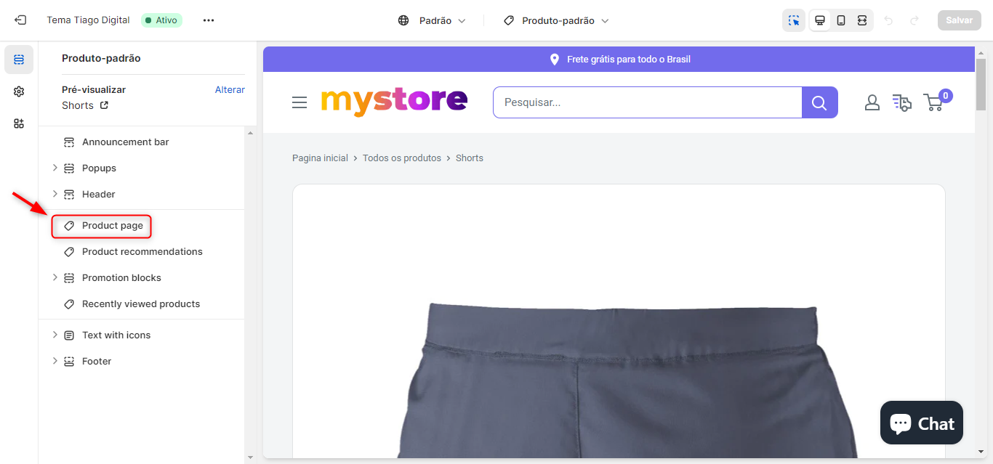This screenshot has height=464, width=993.
Task: Click the Pesquisar search field
Action: coord(648,102)
